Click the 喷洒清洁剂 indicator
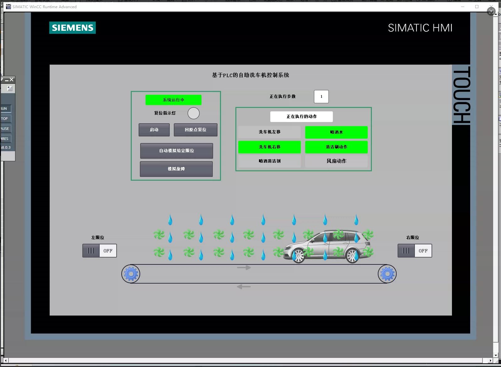This screenshot has width=501, height=367. coord(269,161)
